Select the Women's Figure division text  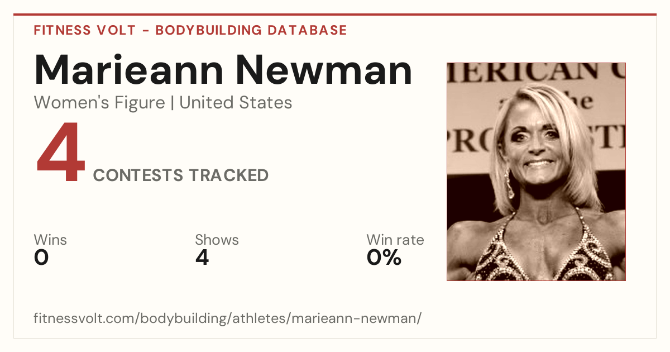[x=99, y=103]
